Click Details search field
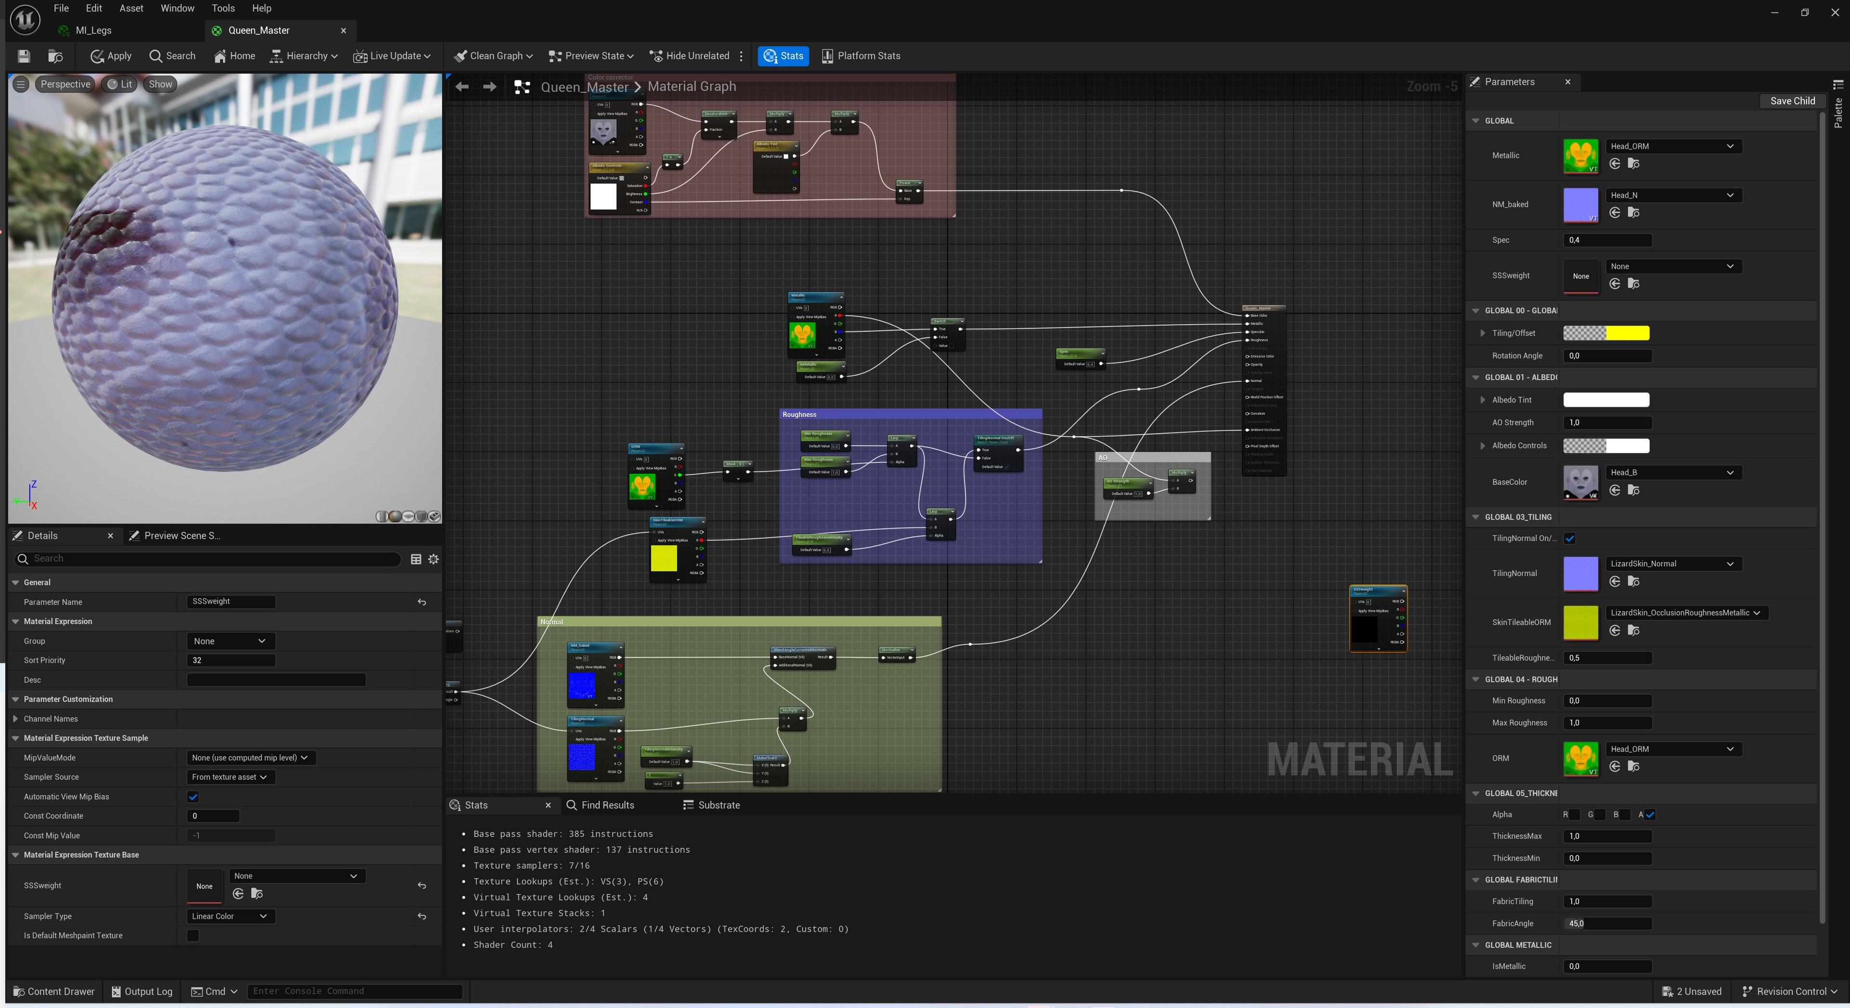1850x1008 pixels. point(207,559)
